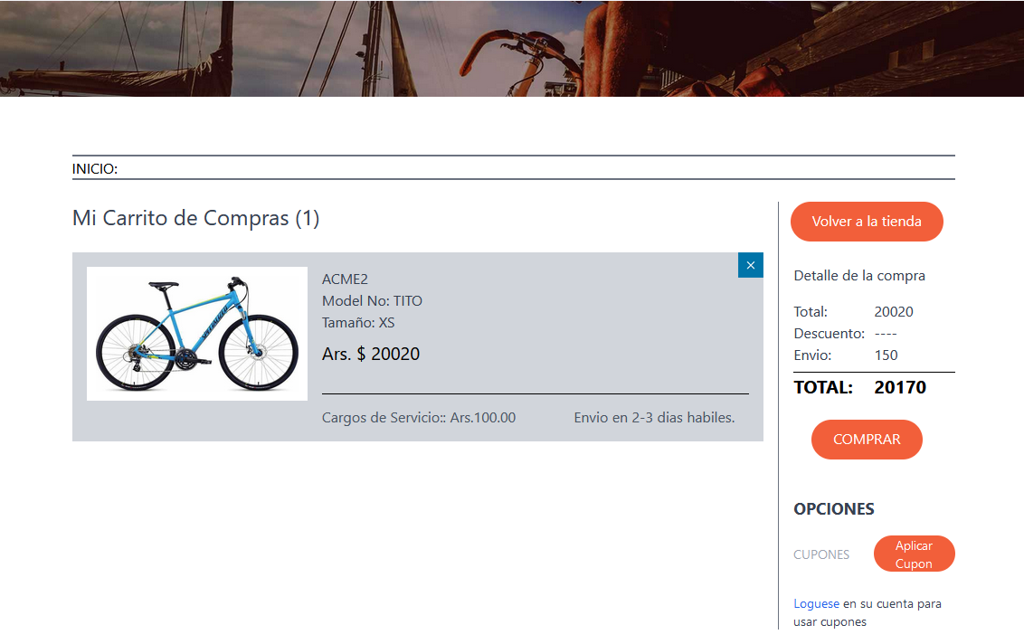Click the Envio 150 shipping value
Screen dimensions: 1024x644
886,355
